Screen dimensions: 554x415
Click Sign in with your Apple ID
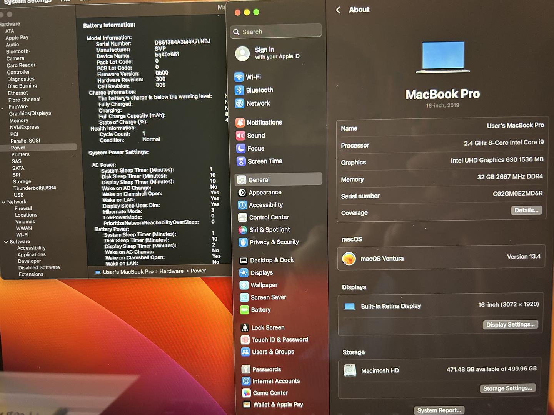point(276,53)
